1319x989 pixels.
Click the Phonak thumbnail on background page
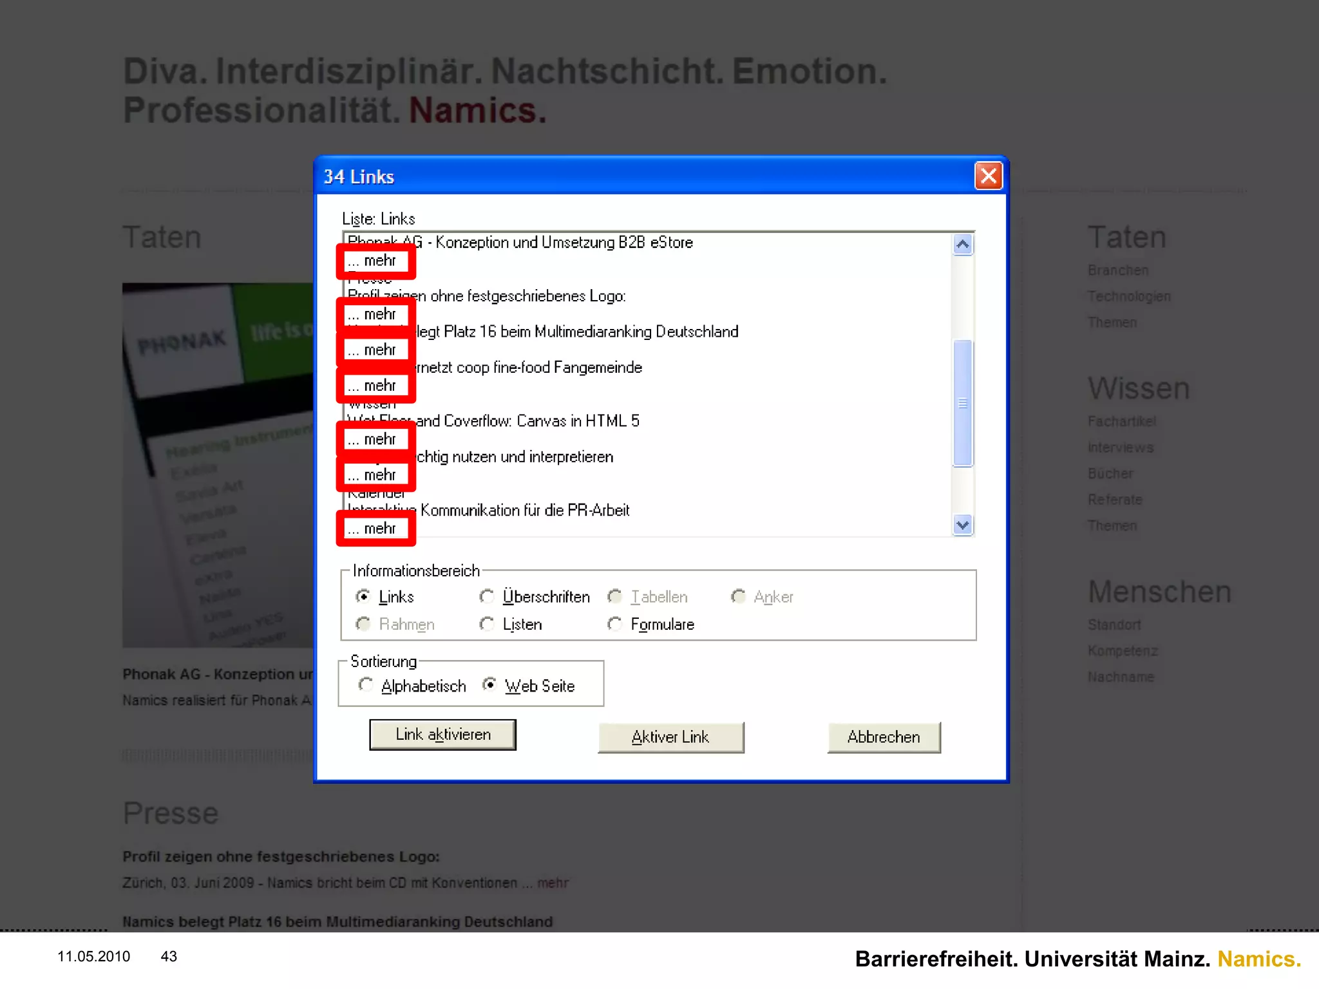(218, 465)
